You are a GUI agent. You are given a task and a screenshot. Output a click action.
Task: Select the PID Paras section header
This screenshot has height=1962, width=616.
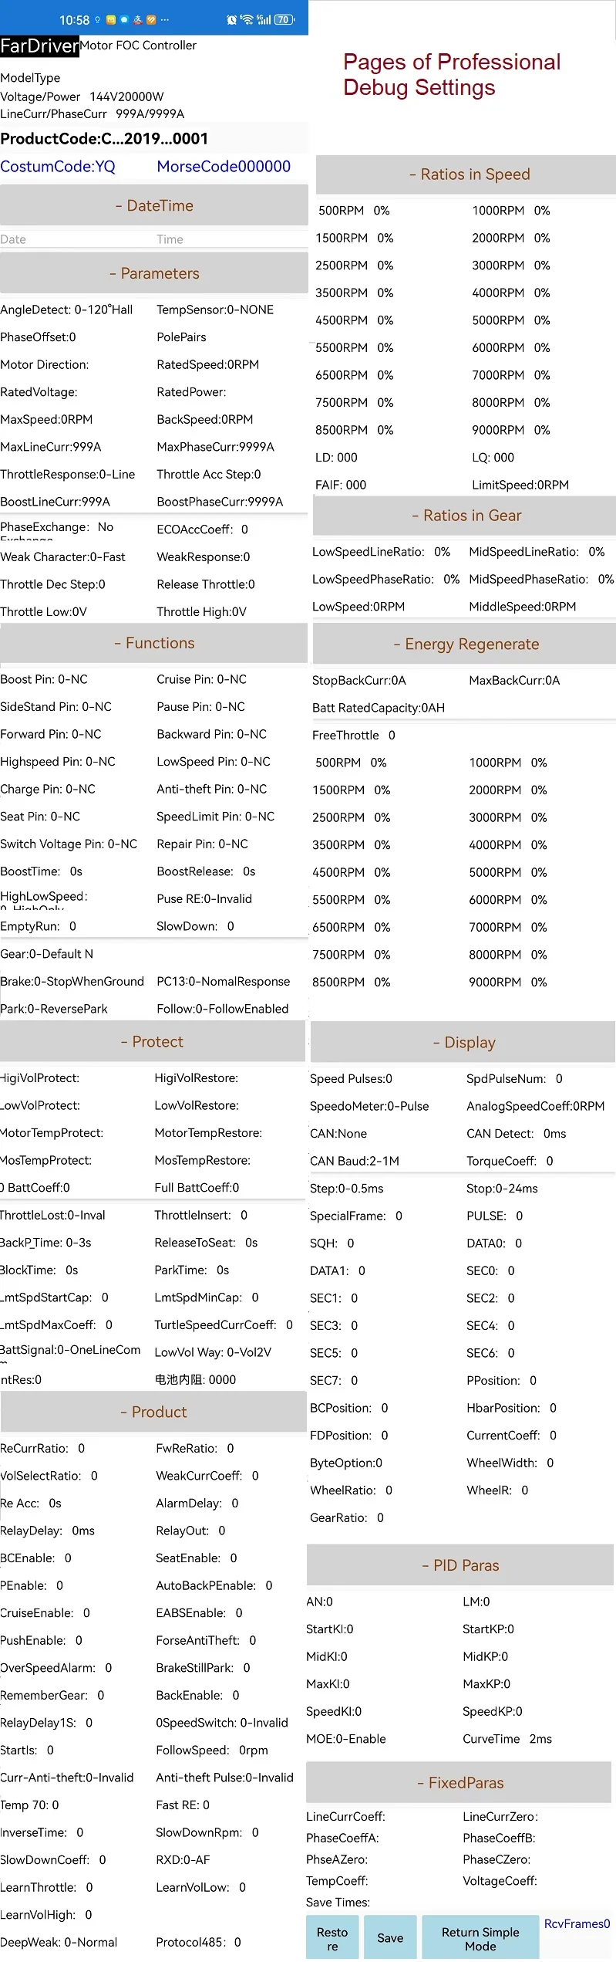click(460, 1565)
